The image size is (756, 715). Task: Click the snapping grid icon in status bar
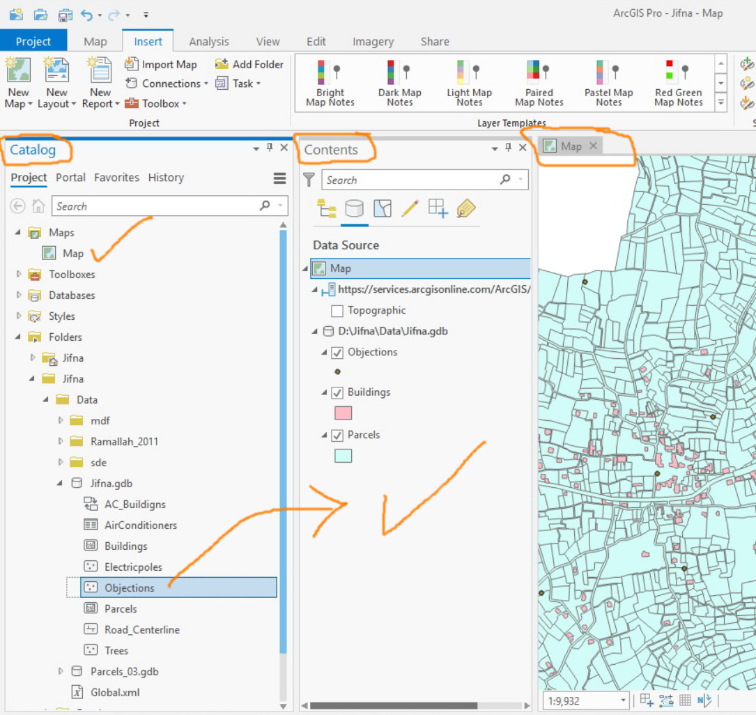(685, 700)
